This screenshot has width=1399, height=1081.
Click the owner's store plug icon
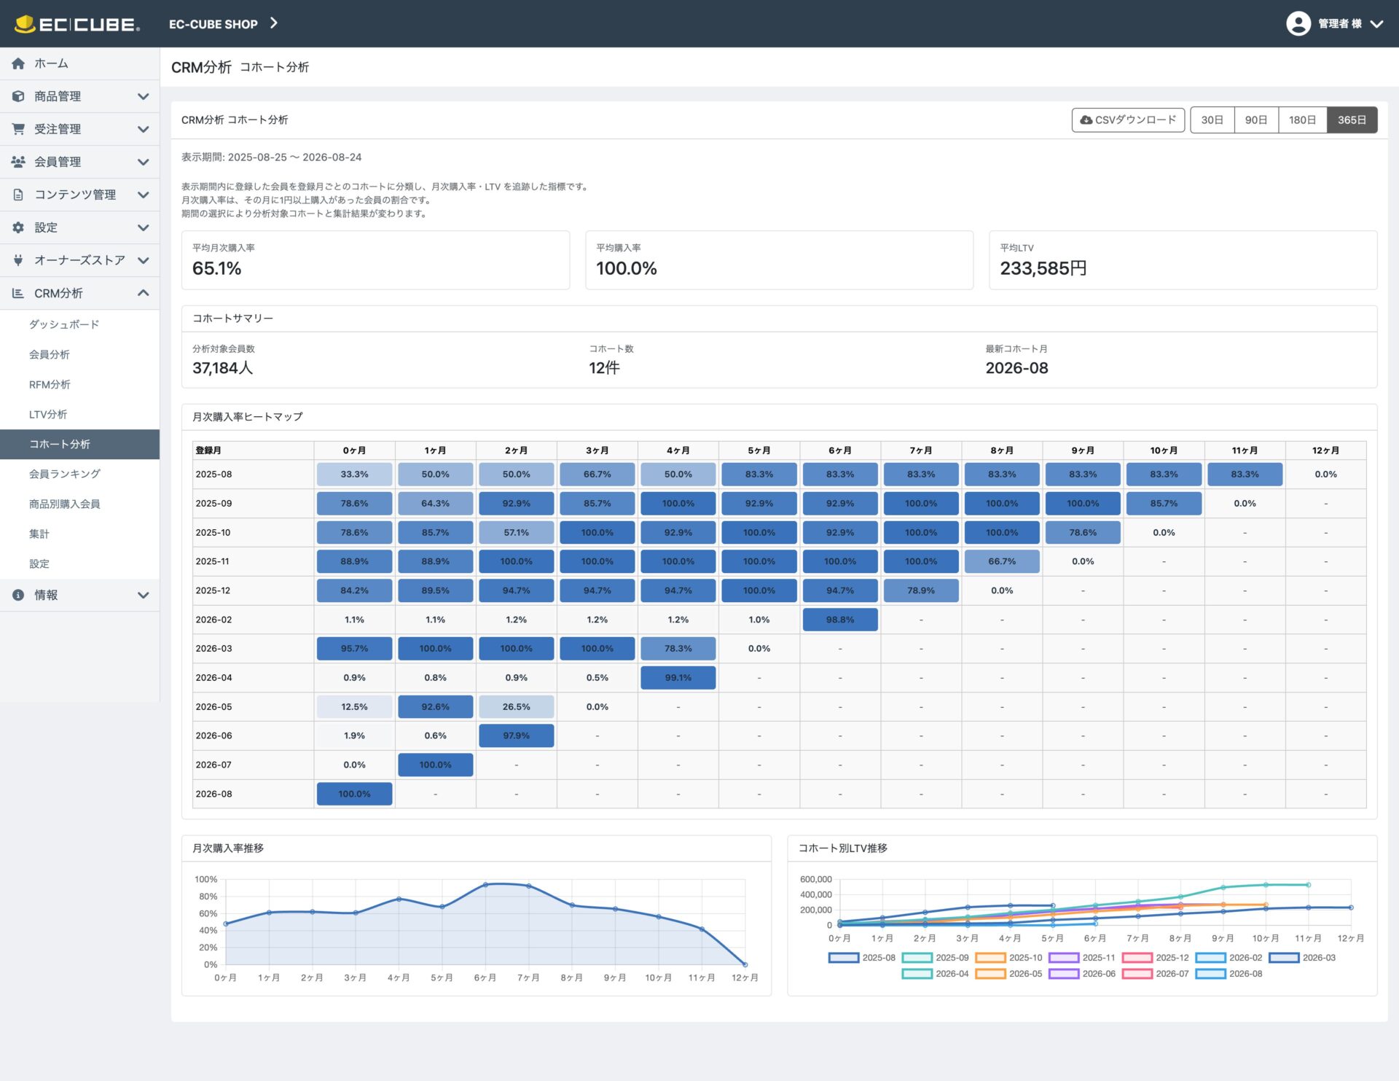pyautogui.click(x=18, y=260)
